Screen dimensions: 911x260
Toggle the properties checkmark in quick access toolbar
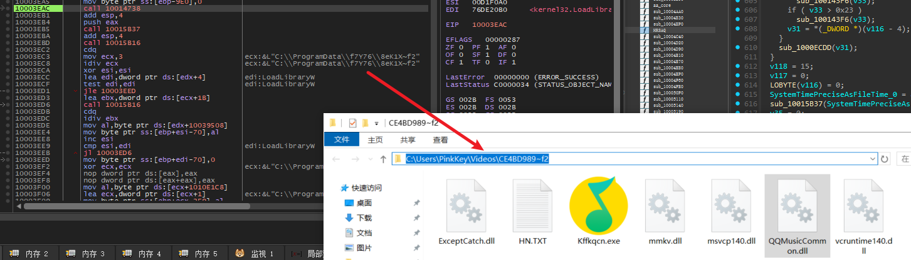coord(352,122)
